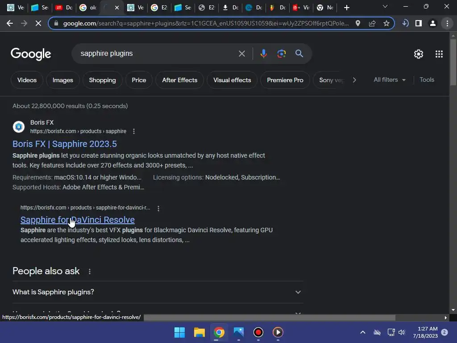This screenshot has width=457, height=343.
Task: Open Sapphire for DaVinci Resolve link
Action: pyautogui.click(x=78, y=220)
